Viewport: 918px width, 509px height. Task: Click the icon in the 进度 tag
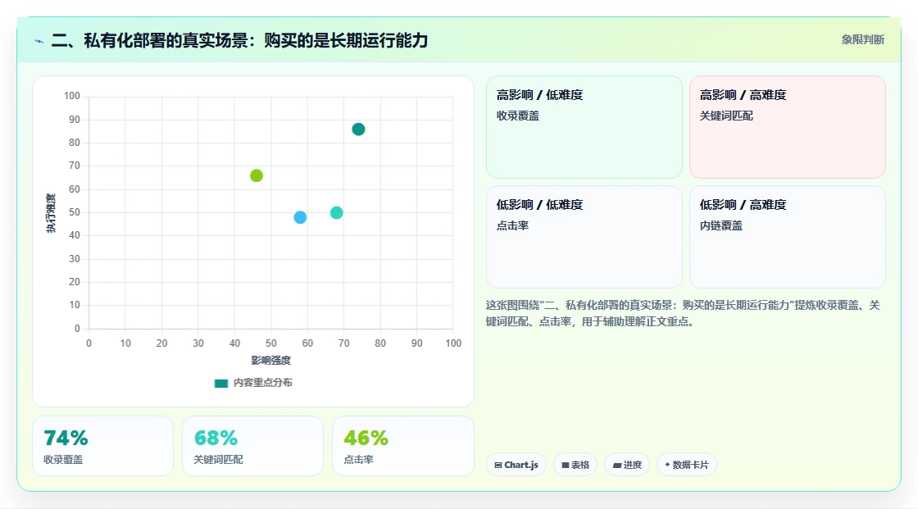click(x=617, y=466)
